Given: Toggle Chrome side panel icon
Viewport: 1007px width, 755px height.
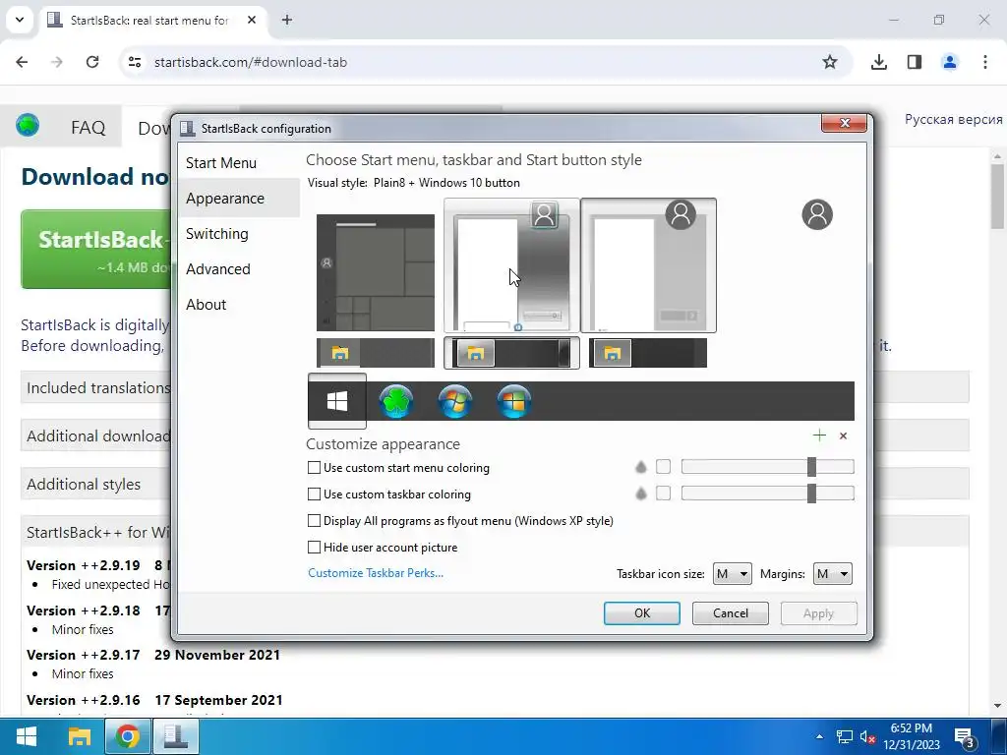Looking at the screenshot, I should 915,62.
